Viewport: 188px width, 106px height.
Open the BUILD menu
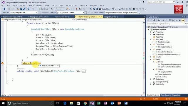point(31,6)
